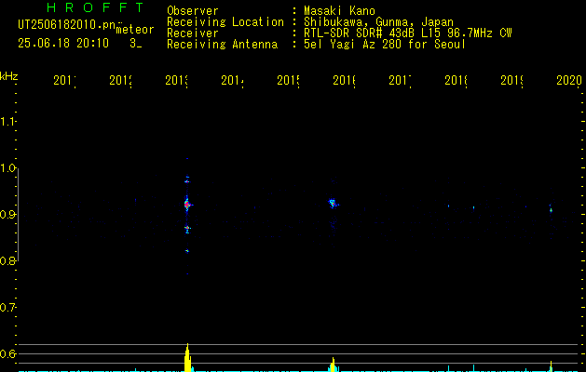586x372 pixels.
Task: Click the echo sideband near 0.82 kHz
Action: pyautogui.click(x=187, y=251)
